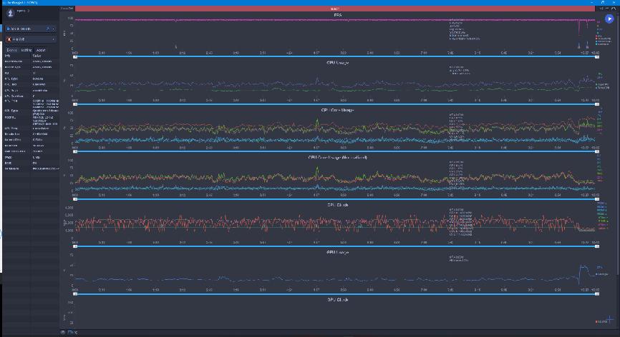Click the CPU Clock chart time range slider
The image size is (620, 337).
[336, 246]
